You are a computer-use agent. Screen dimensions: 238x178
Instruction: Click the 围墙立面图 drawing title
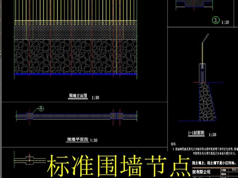(78, 96)
